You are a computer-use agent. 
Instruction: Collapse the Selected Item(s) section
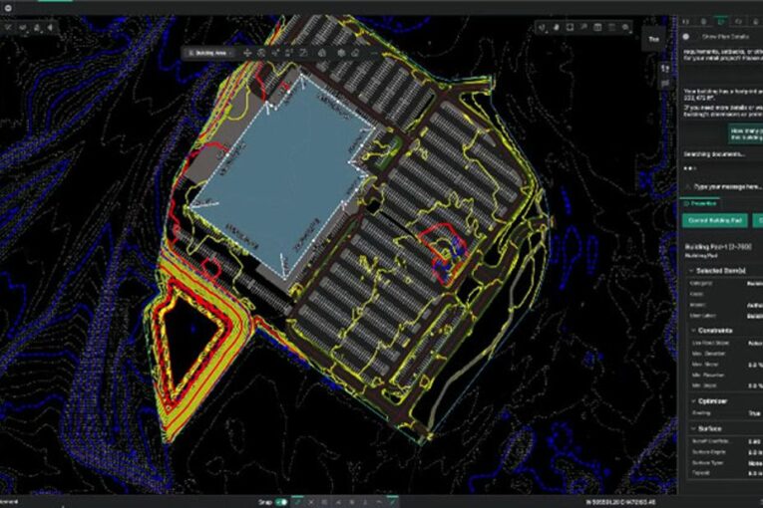pyautogui.click(x=691, y=270)
